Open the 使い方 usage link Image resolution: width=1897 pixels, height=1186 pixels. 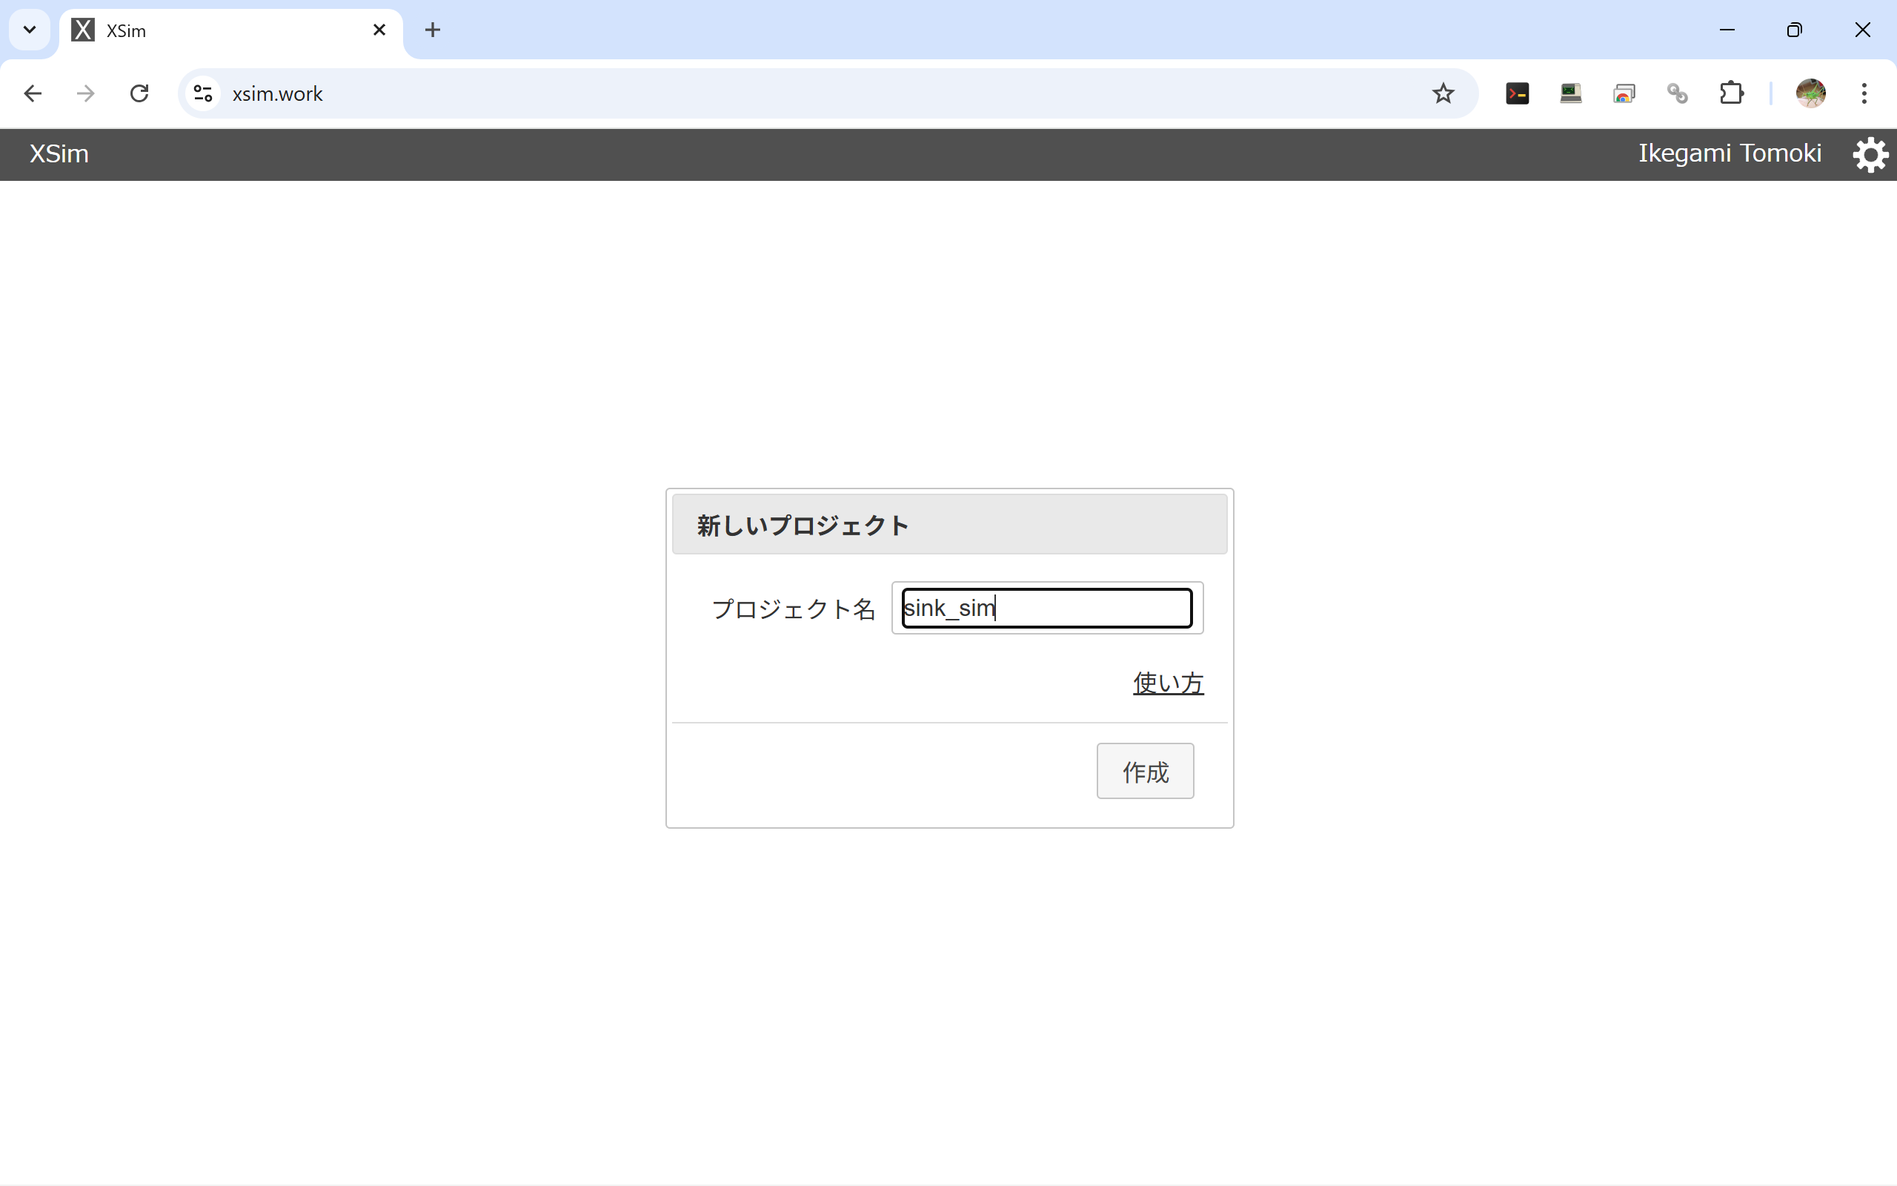point(1167,683)
